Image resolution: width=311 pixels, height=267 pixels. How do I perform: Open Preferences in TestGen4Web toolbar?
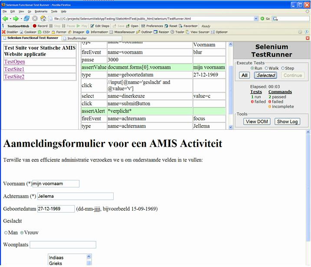[152, 26]
